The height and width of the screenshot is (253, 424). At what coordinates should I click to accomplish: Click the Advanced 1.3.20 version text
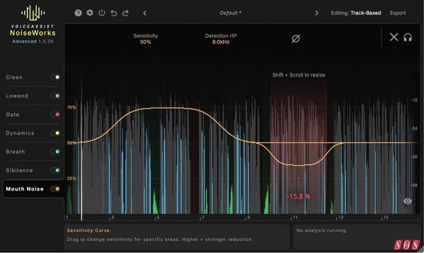[x=33, y=41]
